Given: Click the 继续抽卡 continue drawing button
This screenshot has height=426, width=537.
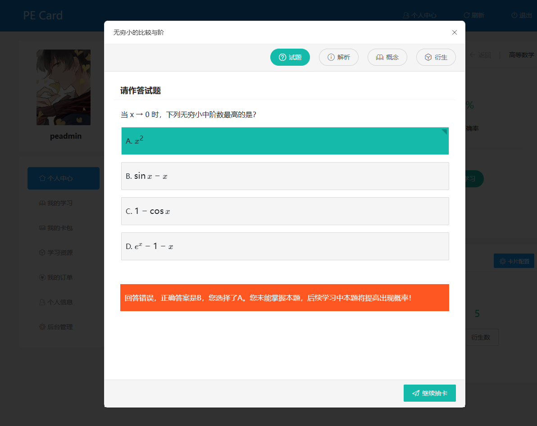Looking at the screenshot, I should pos(429,393).
